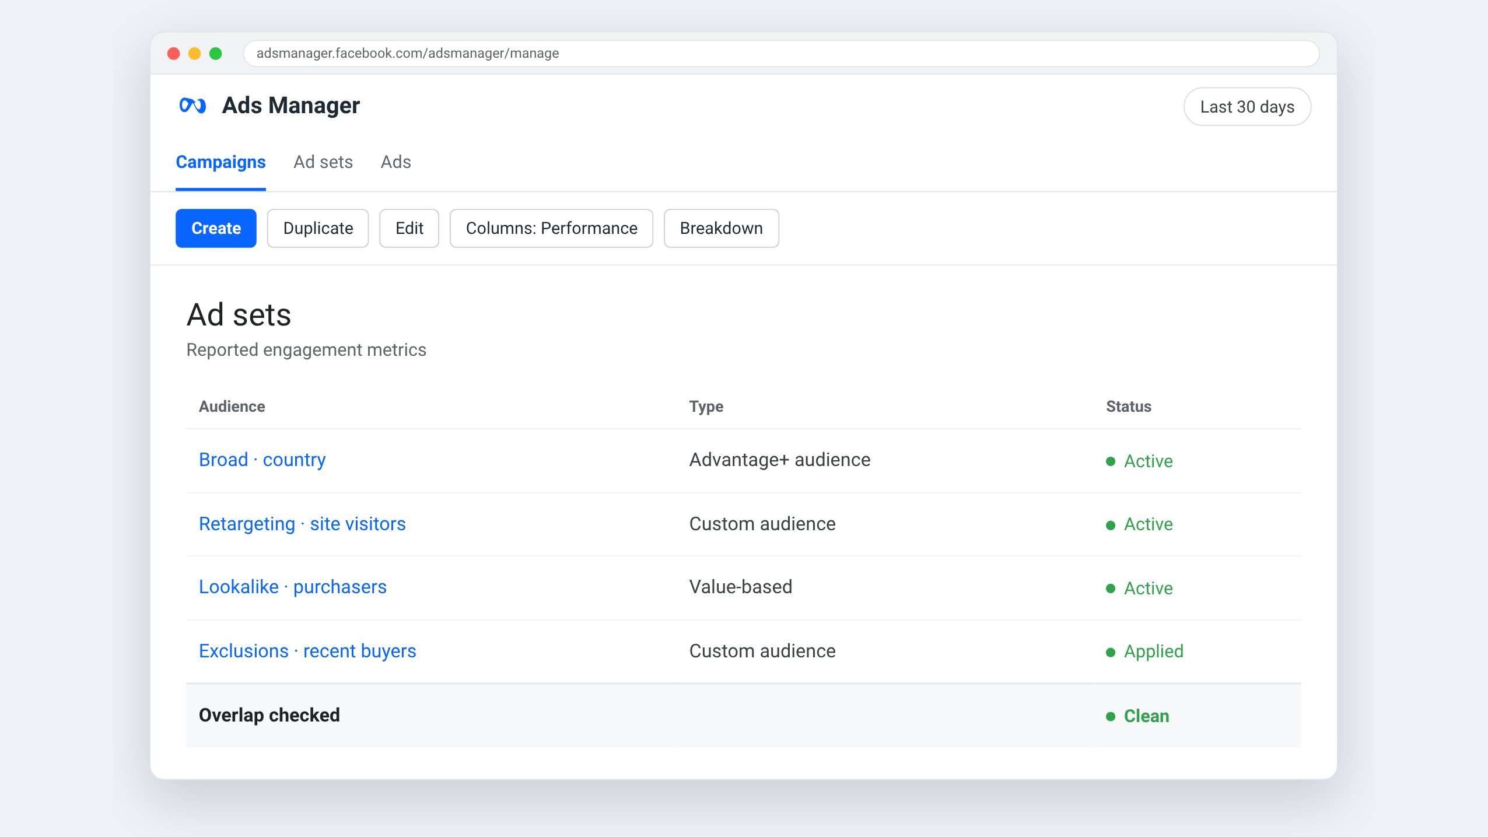
Task: Click the Value-based type cell
Action: 740,587
